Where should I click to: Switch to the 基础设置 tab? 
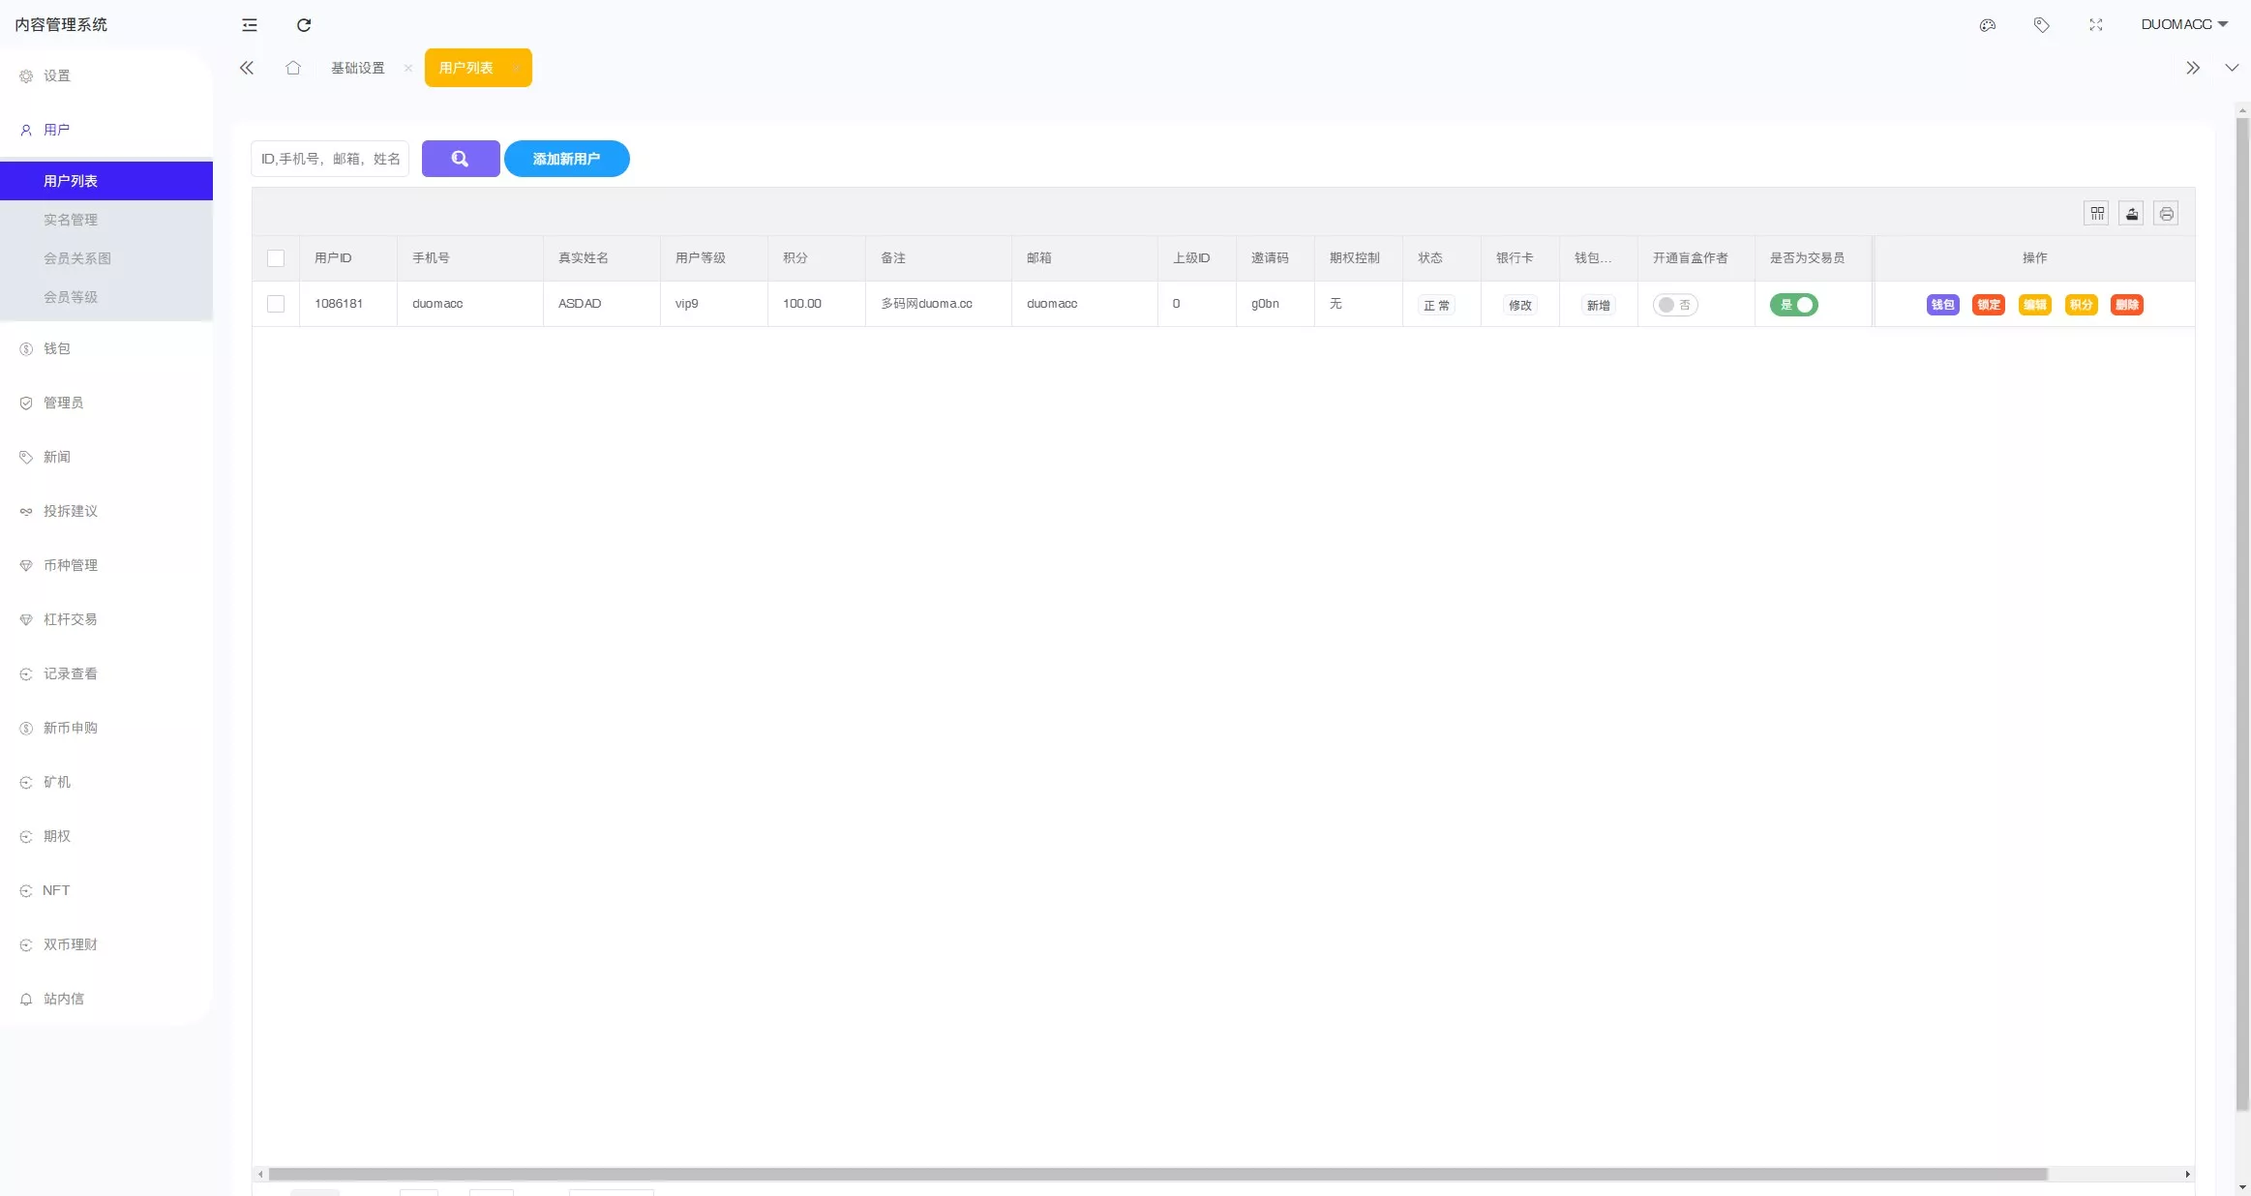pos(358,68)
